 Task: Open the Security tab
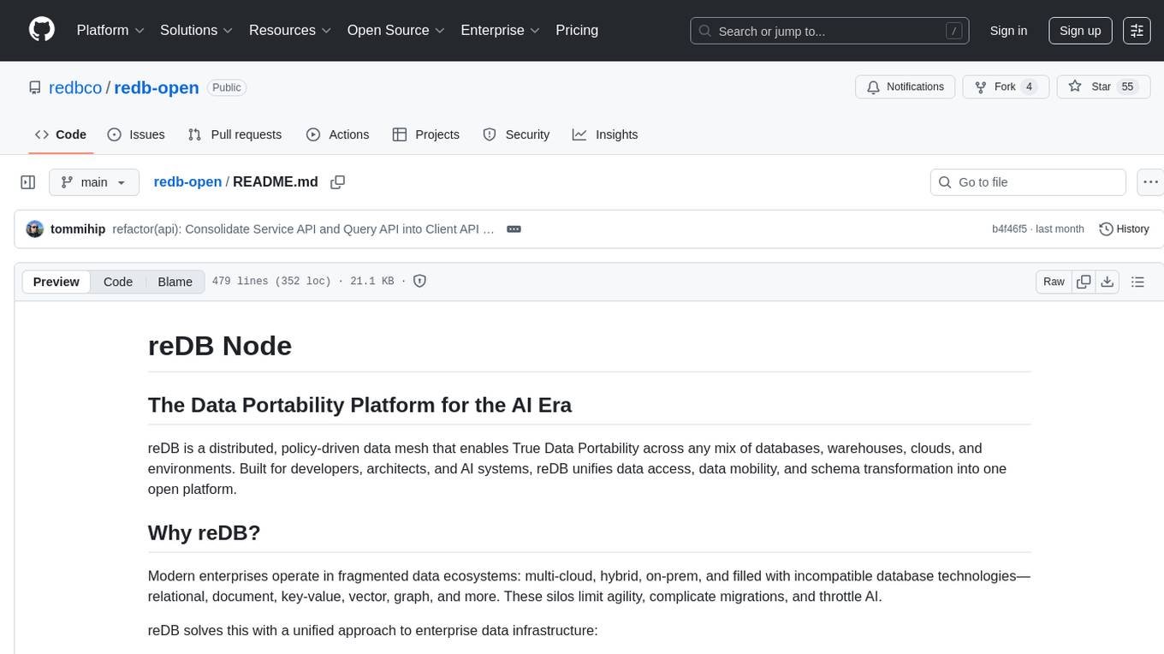(516, 134)
